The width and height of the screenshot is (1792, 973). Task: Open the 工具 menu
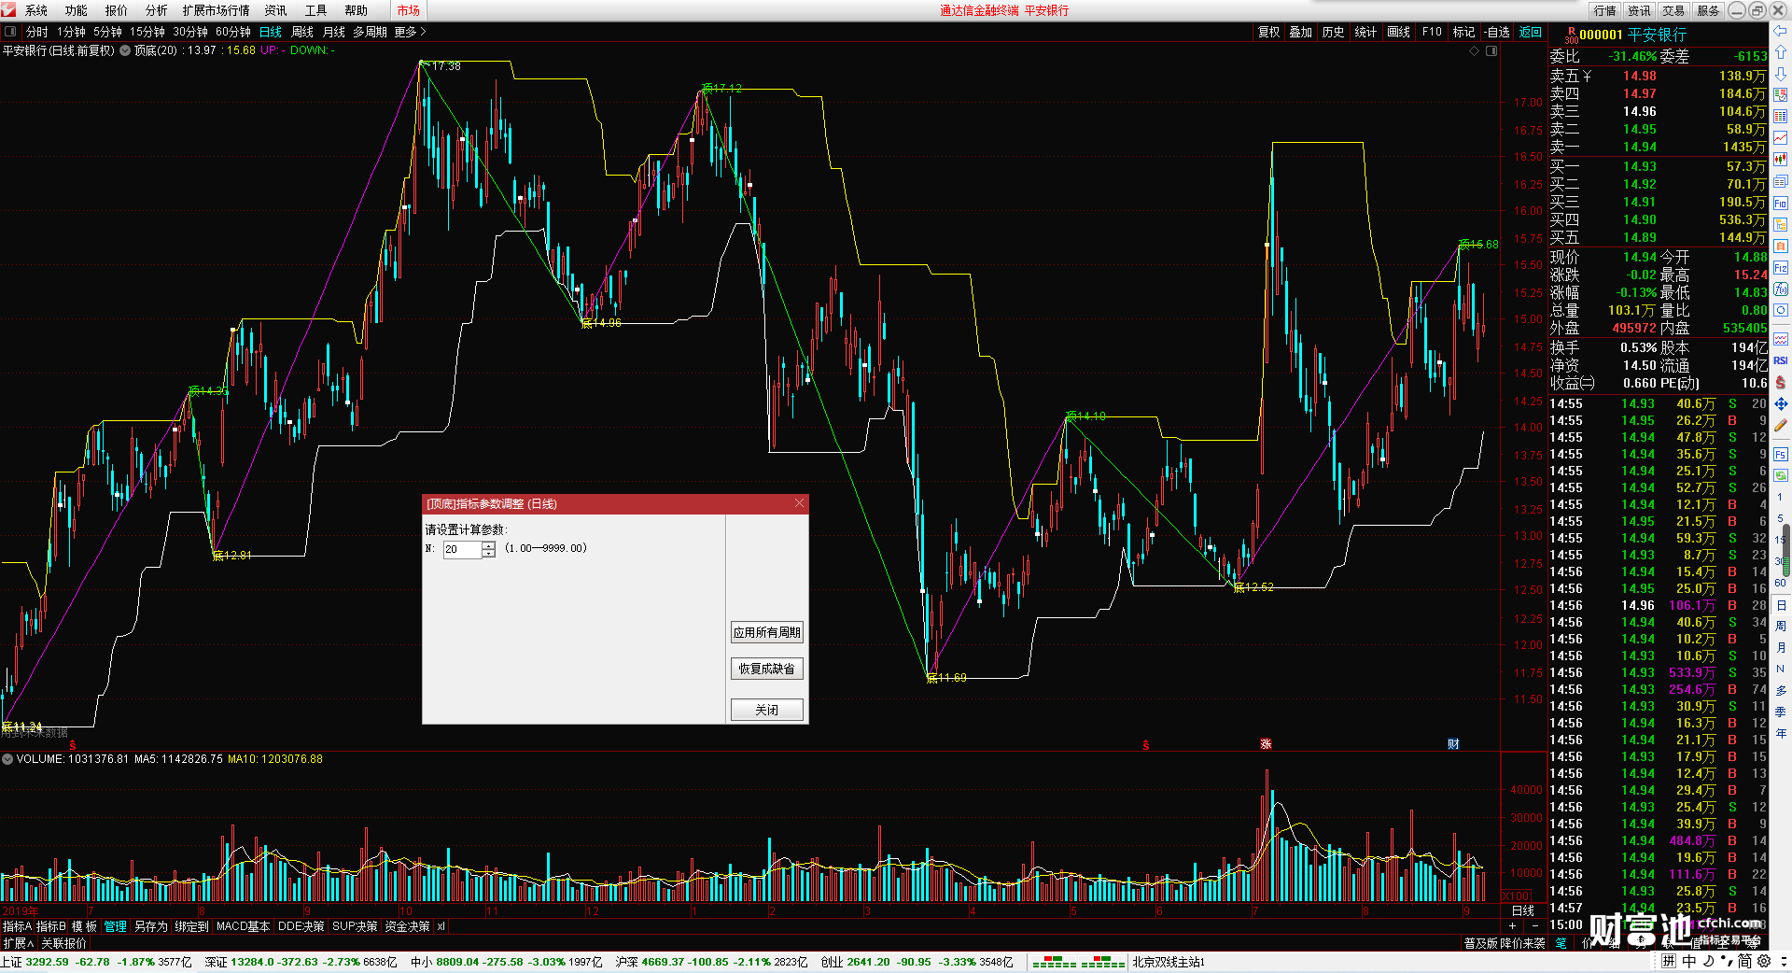315,10
